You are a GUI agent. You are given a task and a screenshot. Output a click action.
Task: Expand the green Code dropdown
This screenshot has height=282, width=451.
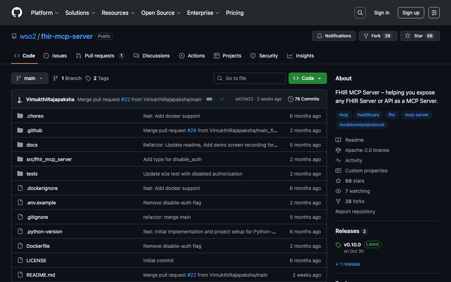(307, 78)
